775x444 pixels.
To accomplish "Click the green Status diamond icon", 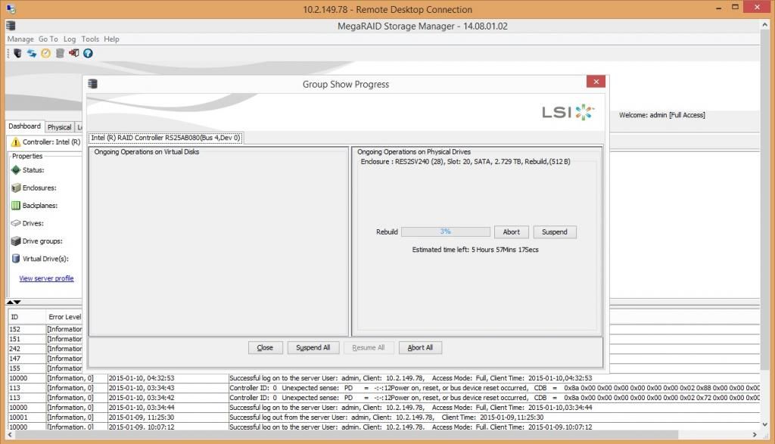I will click(x=16, y=170).
